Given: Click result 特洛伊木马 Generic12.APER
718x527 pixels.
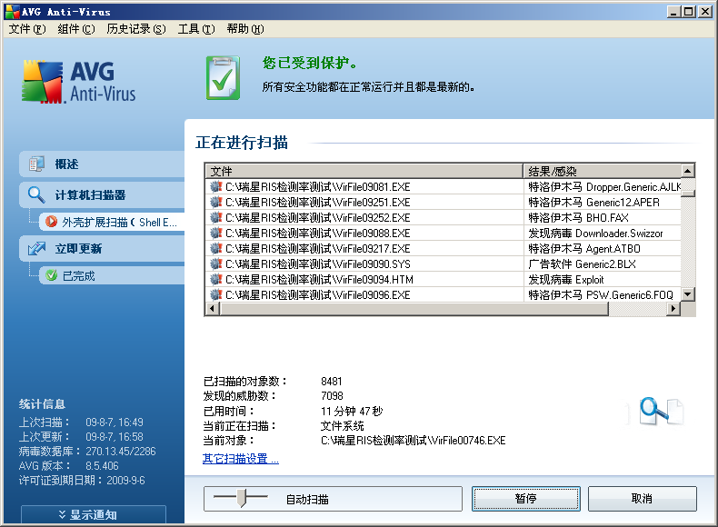Looking at the screenshot, I should point(593,202).
